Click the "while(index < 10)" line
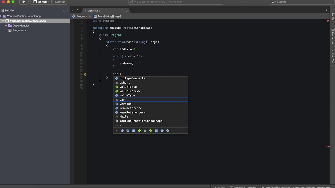This screenshot has width=335, height=188. pos(127,56)
